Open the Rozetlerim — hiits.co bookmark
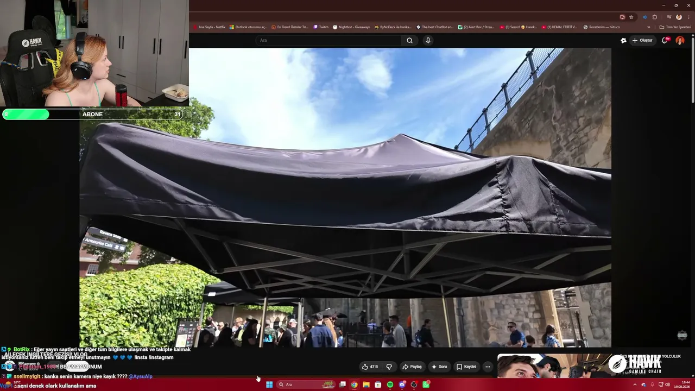 coord(602,27)
